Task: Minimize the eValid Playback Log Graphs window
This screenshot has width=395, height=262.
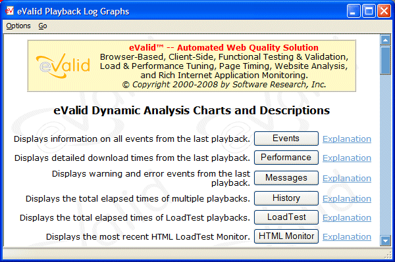Action: (354, 11)
